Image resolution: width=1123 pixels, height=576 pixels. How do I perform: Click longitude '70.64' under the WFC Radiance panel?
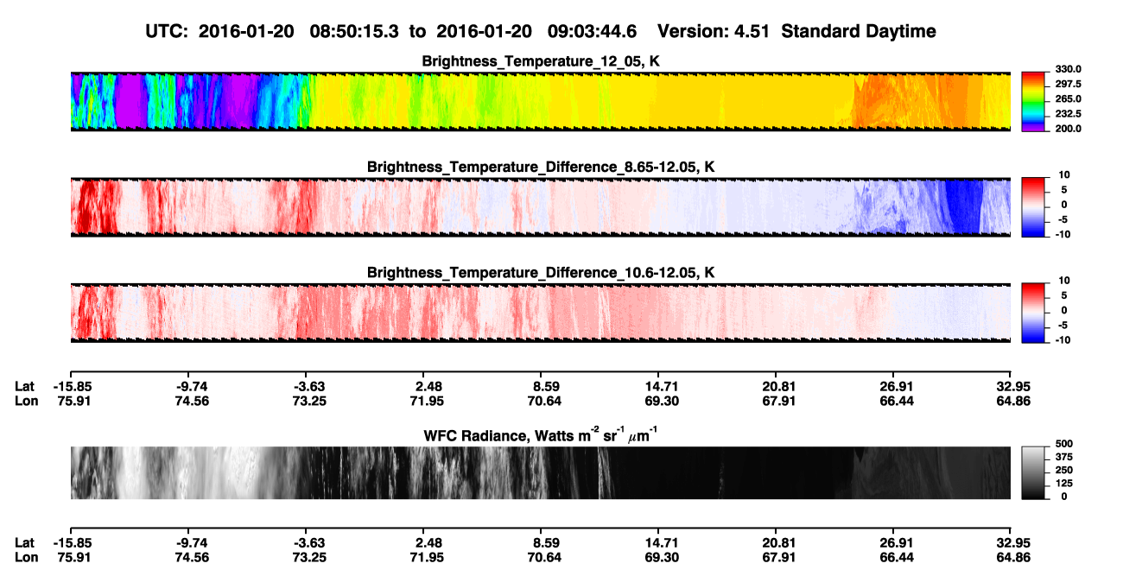pos(546,556)
